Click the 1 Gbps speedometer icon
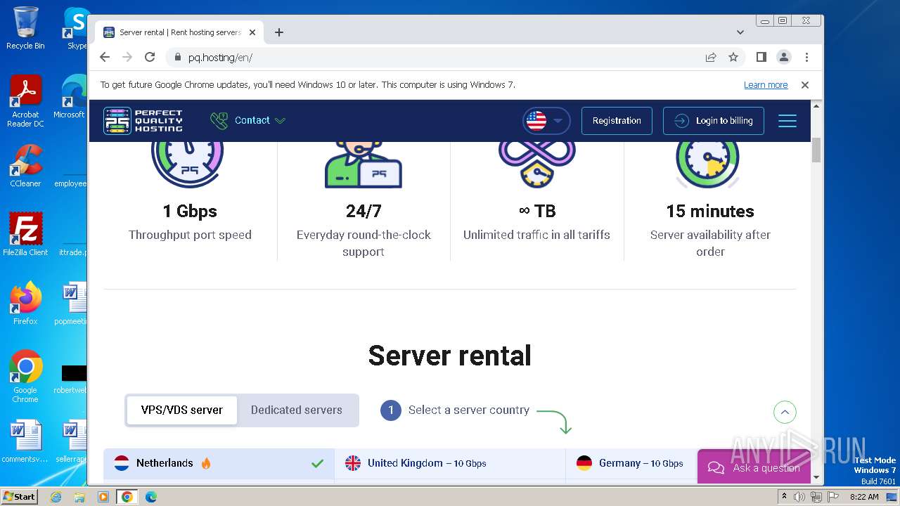The height and width of the screenshot is (506, 900). coord(187,164)
